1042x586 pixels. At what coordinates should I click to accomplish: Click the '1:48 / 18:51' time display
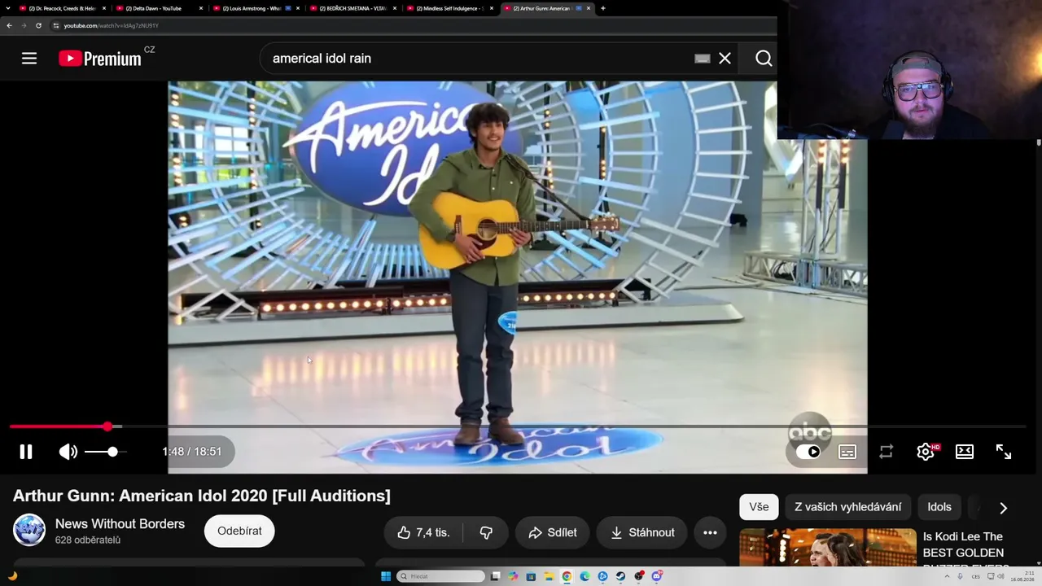coord(192,452)
